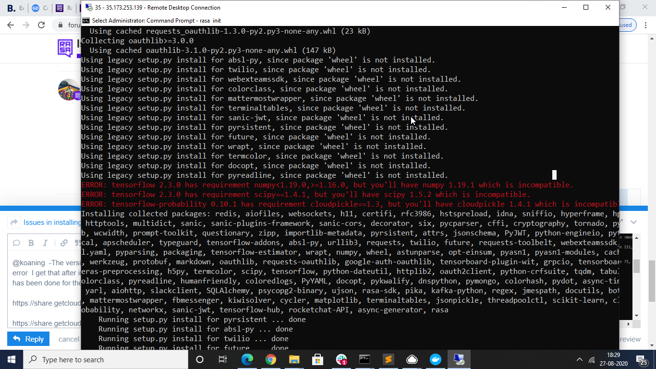Toggle bold formatting in the reply editor
The width and height of the screenshot is (656, 369).
click(x=31, y=243)
